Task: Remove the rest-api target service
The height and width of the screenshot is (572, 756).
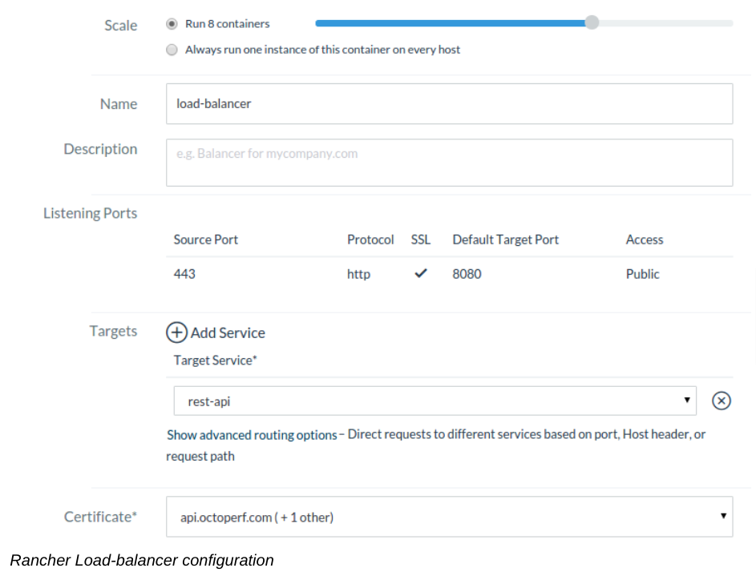Action: [x=721, y=401]
